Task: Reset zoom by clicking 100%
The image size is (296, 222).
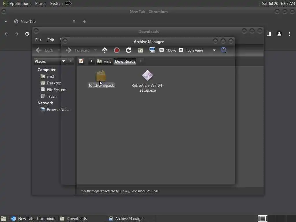Action: pyautogui.click(x=171, y=50)
